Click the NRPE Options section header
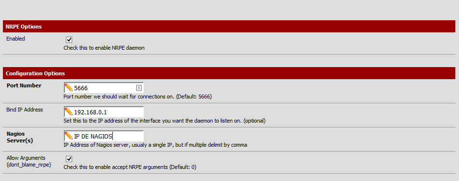The image size is (459, 181). (229, 26)
